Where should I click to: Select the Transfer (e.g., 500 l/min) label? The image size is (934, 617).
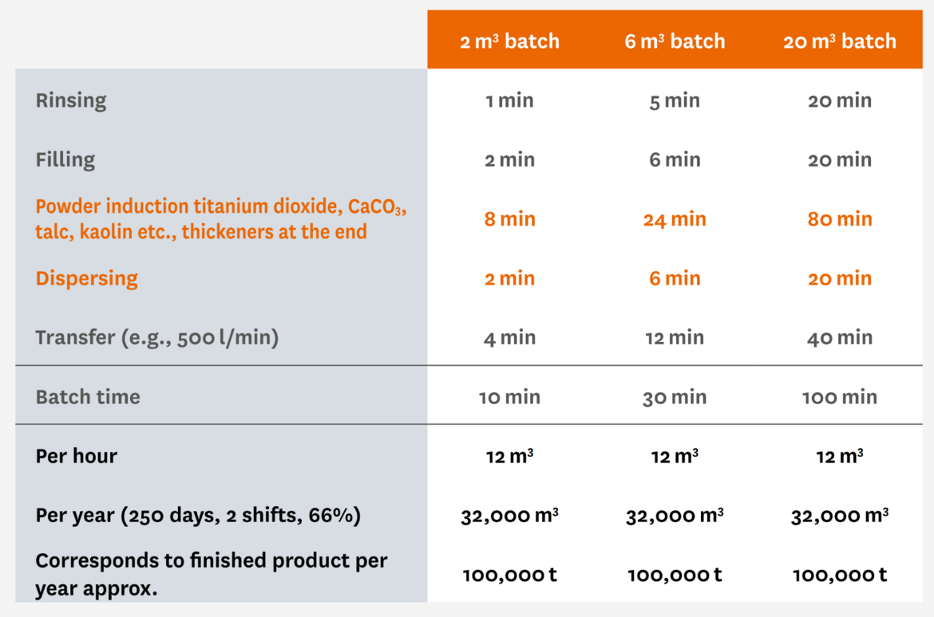pos(157,337)
